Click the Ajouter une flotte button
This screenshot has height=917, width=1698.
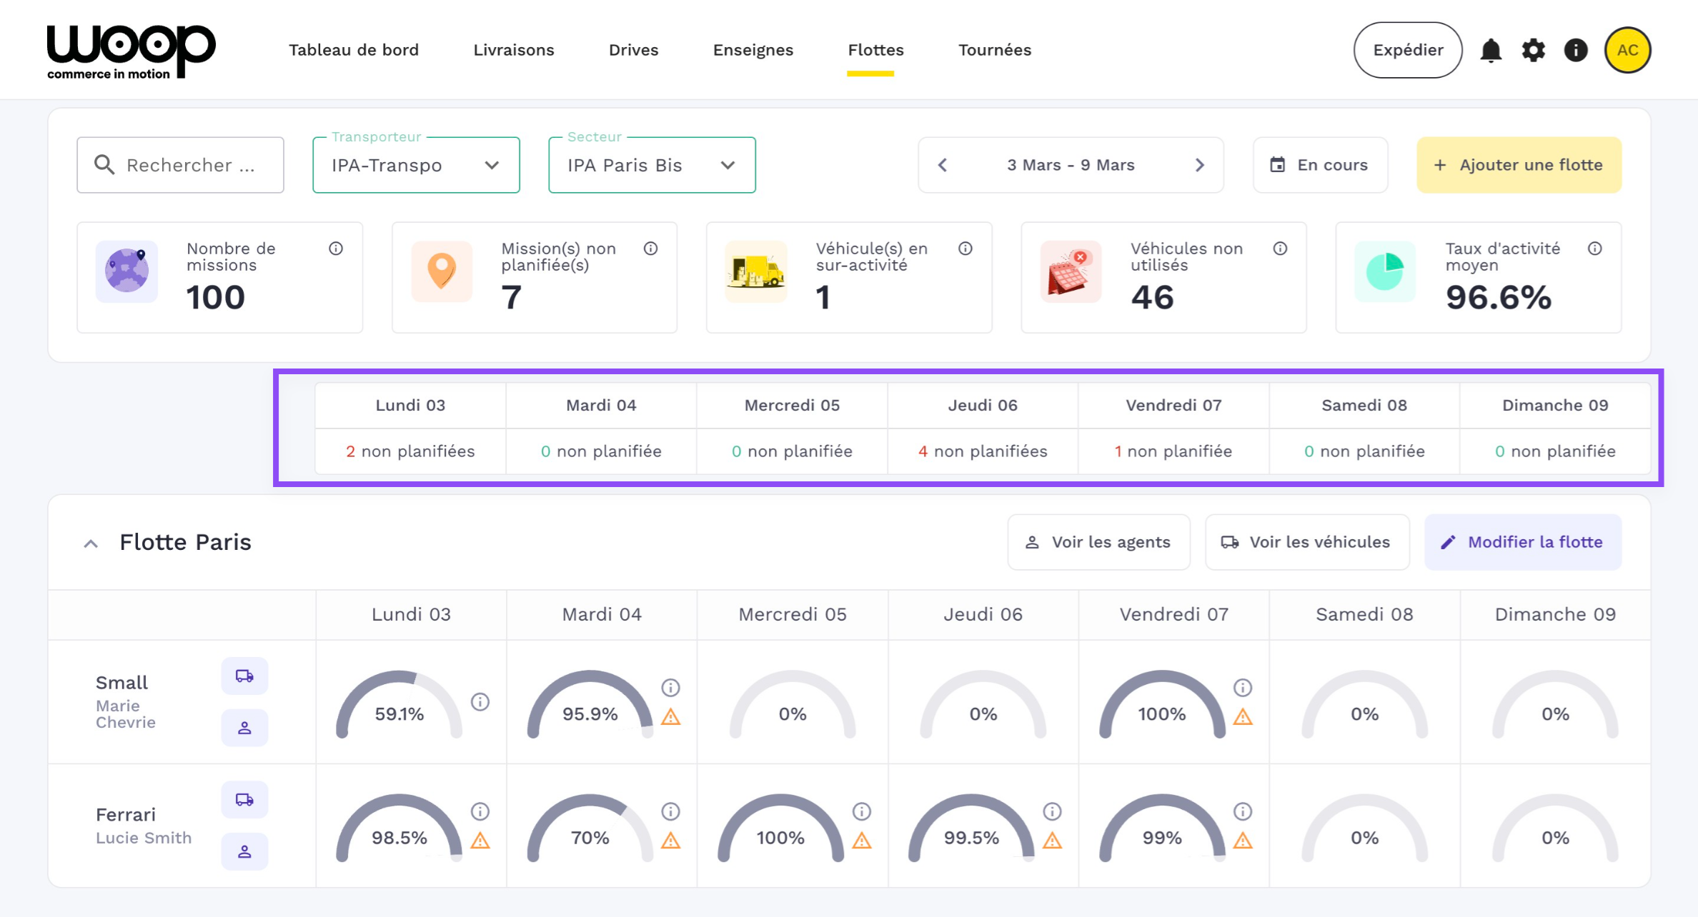(x=1519, y=165)
